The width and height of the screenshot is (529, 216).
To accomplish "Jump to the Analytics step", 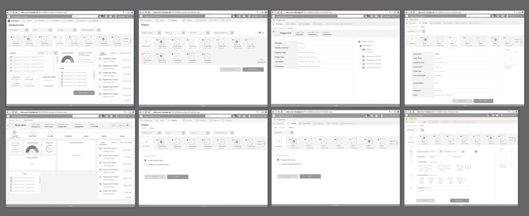I will coord(104,132).
